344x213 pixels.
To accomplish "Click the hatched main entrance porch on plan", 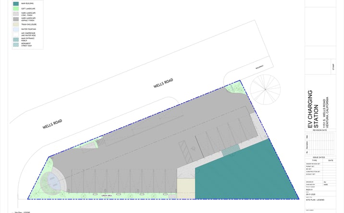I will 230,150.
